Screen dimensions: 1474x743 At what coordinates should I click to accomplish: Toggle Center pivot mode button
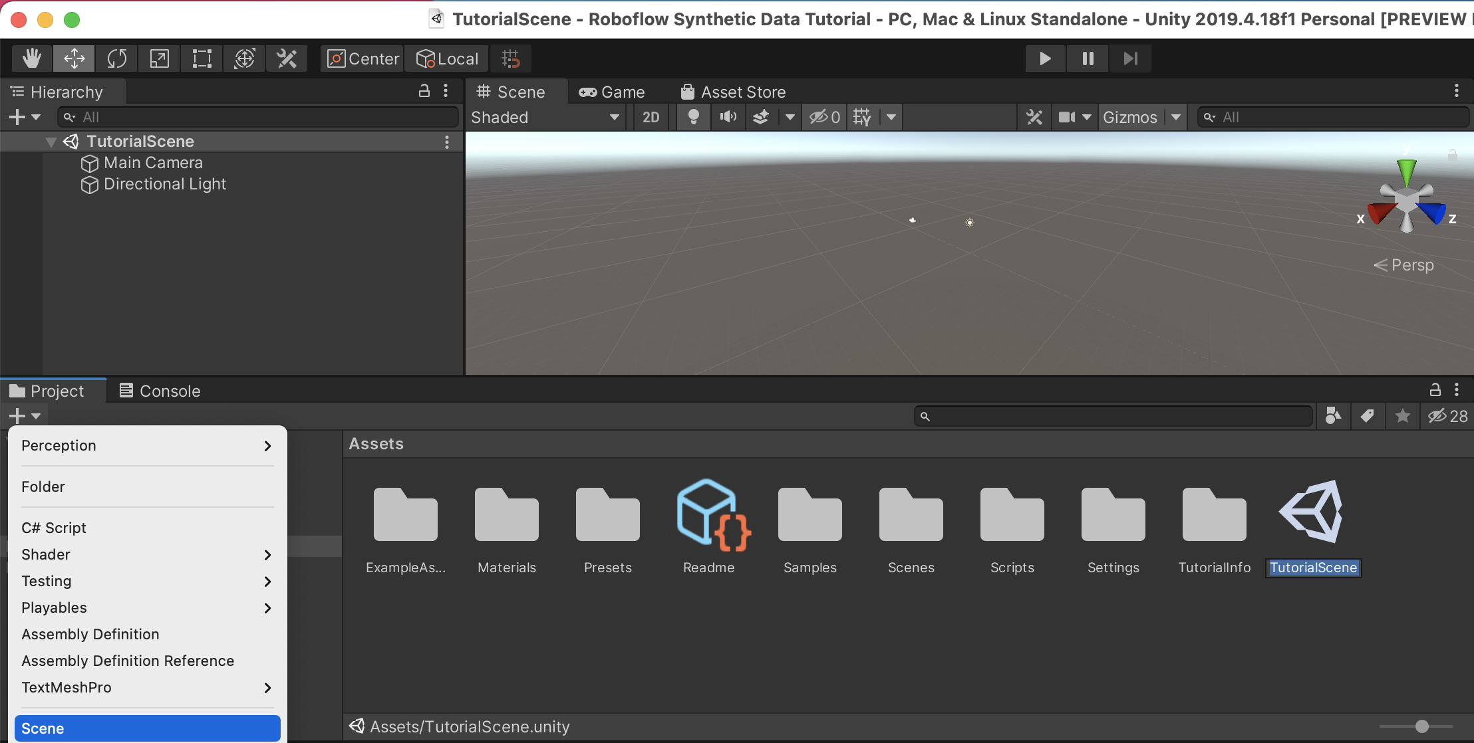click(363, 58)
